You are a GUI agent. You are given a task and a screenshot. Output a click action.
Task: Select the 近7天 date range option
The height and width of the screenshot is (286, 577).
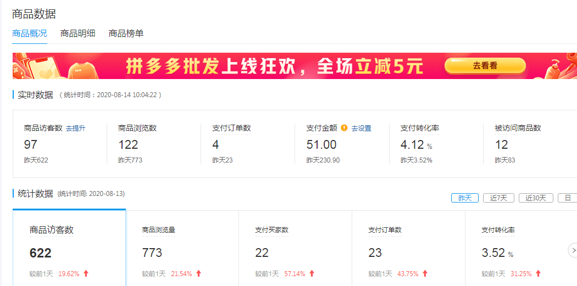click(498, 198)
